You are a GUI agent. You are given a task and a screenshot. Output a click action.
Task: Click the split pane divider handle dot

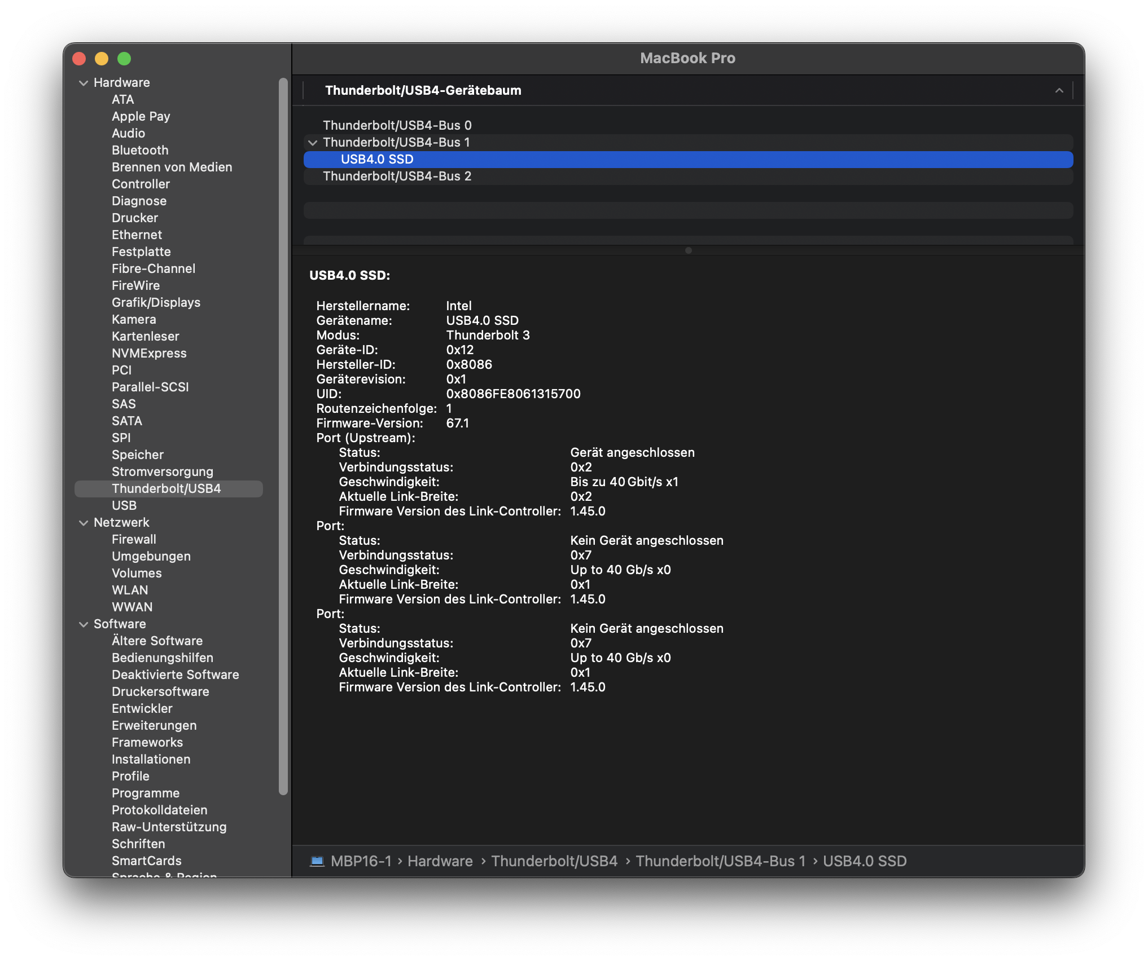click(x=688, y=250)
